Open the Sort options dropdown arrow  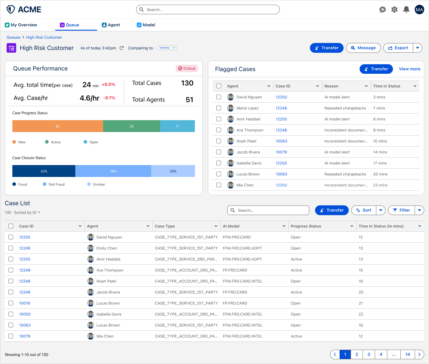point(381,210)
